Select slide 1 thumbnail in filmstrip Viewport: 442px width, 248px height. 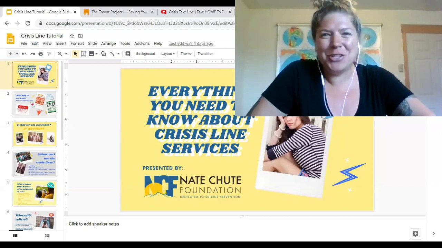pos(35,75)
